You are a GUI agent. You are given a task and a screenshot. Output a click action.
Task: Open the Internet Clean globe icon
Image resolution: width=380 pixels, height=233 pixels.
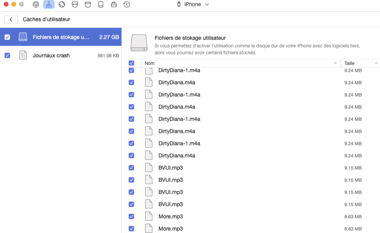(x=62, y=4)
